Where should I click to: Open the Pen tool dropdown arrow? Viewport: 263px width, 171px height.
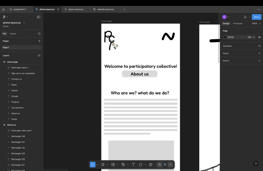(128, 165)
